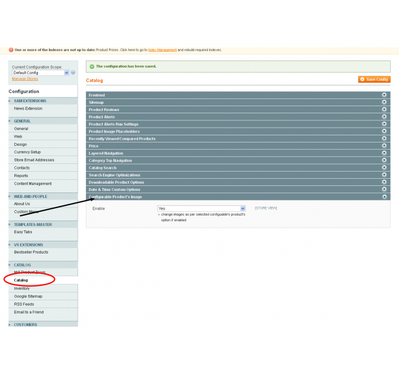Select Currency Setup tab
399x374 pixels.
(x=27, y=152)
